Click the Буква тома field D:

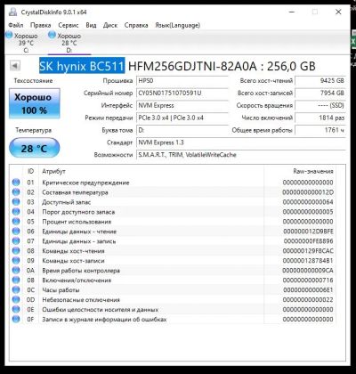pyautogui.click(x=182, y=130)
